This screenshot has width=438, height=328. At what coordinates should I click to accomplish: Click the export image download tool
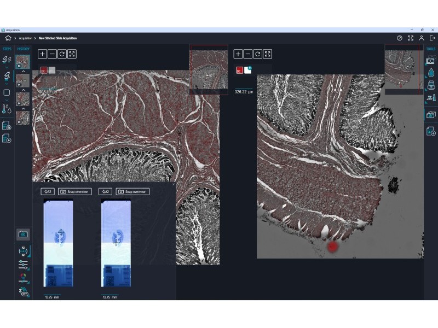pos(431,131)
